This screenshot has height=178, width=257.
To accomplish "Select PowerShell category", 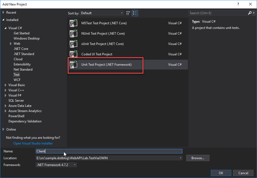I will (16, 116).
